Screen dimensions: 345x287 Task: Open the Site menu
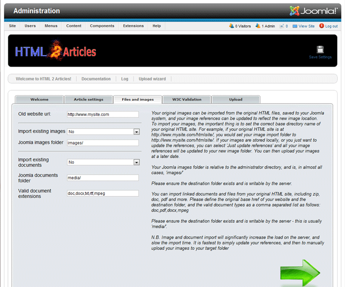click(12, 26)
